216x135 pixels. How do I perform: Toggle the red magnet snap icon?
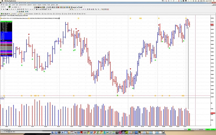(108, 9)
